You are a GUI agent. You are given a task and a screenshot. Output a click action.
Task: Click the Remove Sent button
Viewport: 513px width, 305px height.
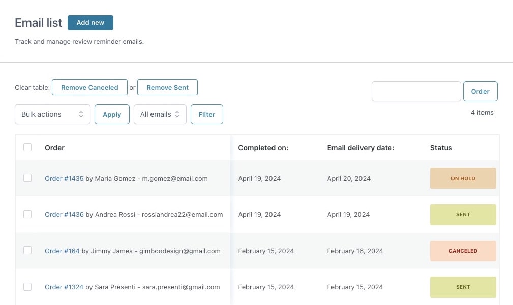[167, 87]
